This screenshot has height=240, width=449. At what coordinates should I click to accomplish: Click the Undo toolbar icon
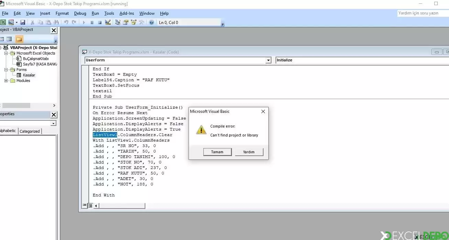point(66,22)
